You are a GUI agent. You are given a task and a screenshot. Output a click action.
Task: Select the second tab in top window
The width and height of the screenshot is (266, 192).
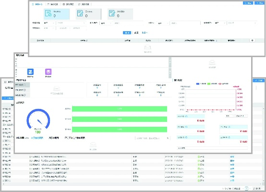[x=53, y=4]
